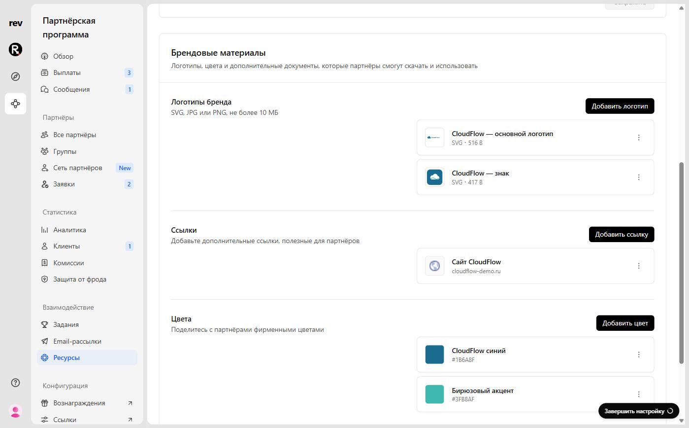Open Аналитика page
The image size is (689, 428).
point(87,230)
